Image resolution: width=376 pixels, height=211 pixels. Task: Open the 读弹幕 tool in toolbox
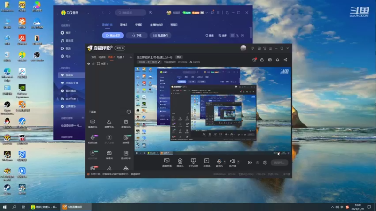[x=125, y=139]
